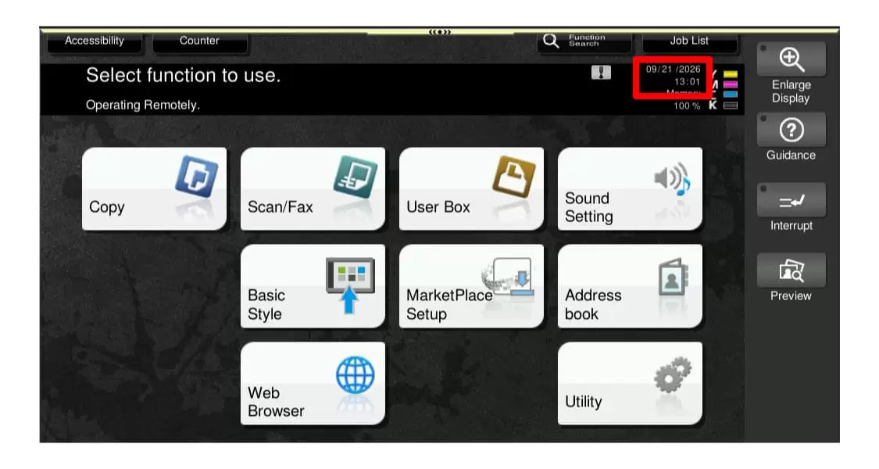The width and height of the screenshot is (879, 469).
Task: Open the Accessibility tab
Action: 95,41
